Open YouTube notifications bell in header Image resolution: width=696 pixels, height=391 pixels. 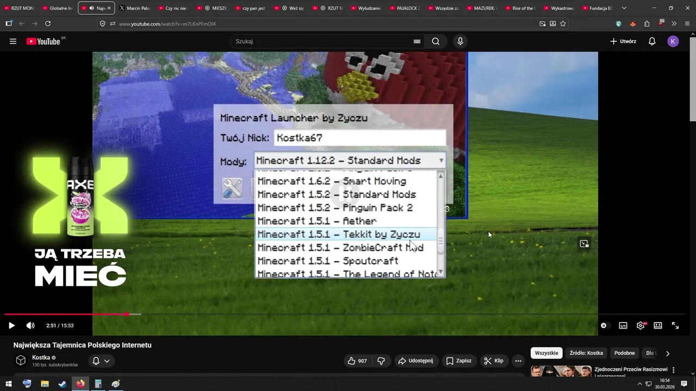(652, 41)
